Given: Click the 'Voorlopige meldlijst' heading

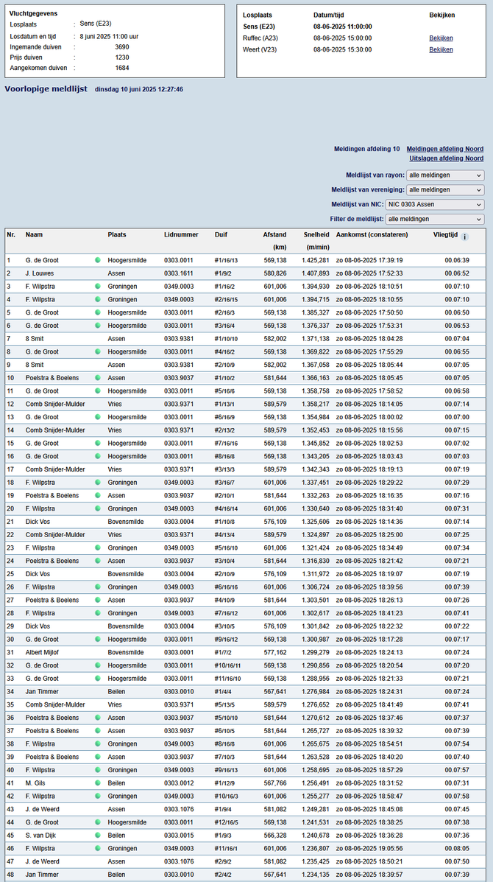Looking at the screenshot, I should point(46,89).
